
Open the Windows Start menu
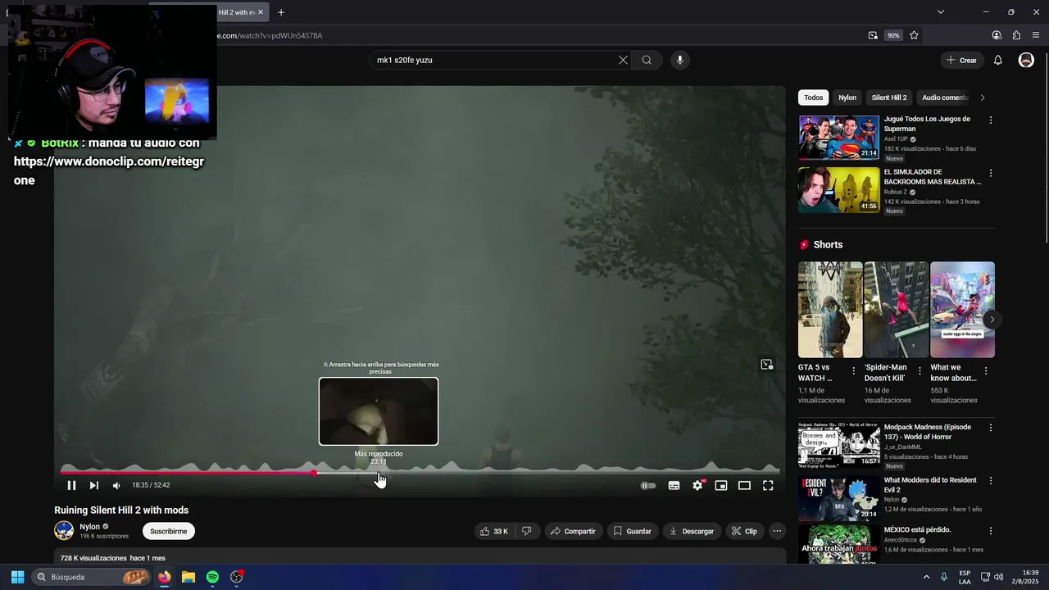point(17,577)
